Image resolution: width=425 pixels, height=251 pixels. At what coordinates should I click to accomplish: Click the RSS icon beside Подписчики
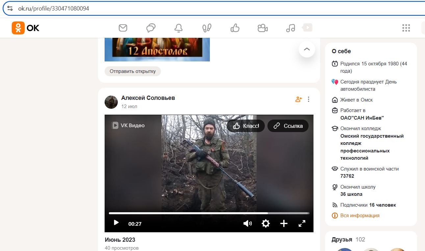tap(335, 205)
